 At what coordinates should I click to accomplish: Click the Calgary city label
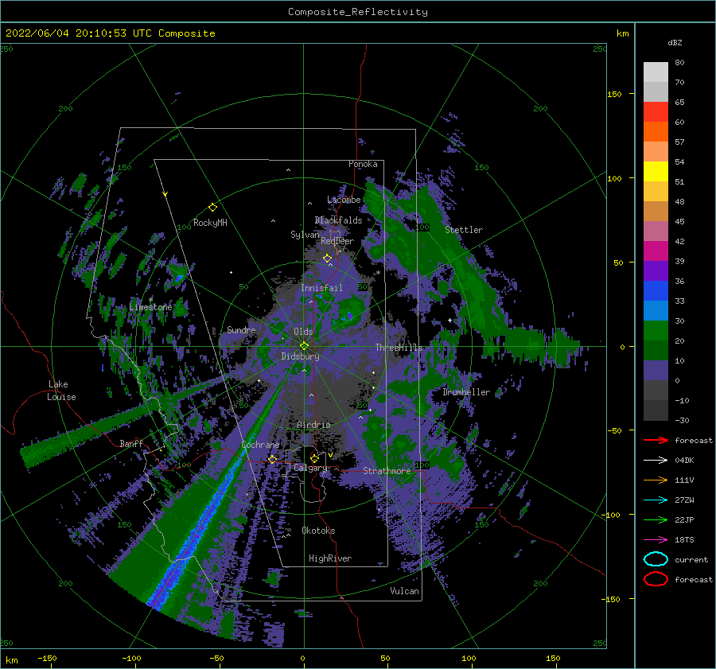pyautogui.click(x=310, y=468)
